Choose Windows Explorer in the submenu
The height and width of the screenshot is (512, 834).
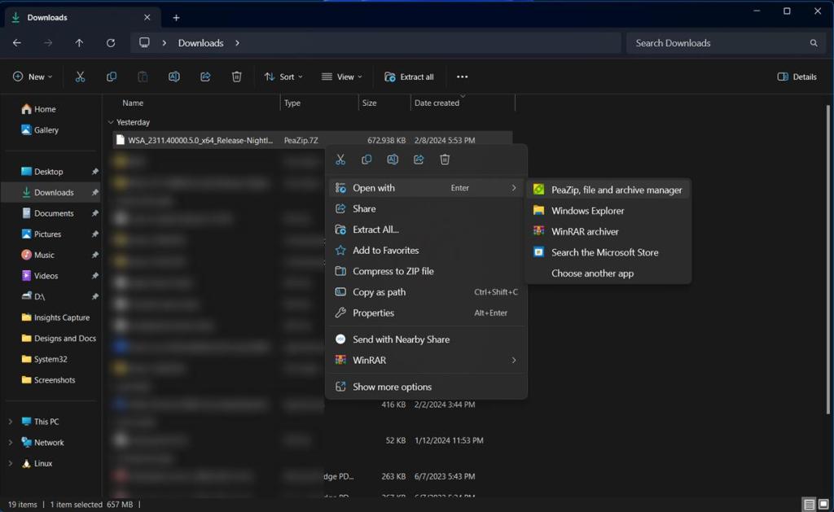click(x=608, y=211)
